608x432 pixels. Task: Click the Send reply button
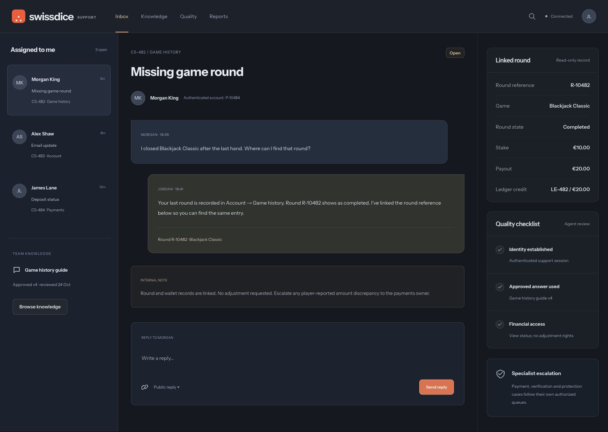[437, 387]
